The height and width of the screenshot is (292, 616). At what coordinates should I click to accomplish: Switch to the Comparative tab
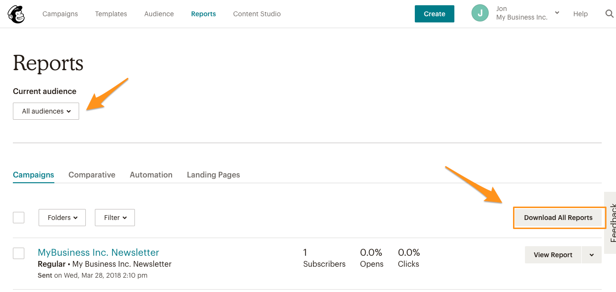tap(92, 175)
